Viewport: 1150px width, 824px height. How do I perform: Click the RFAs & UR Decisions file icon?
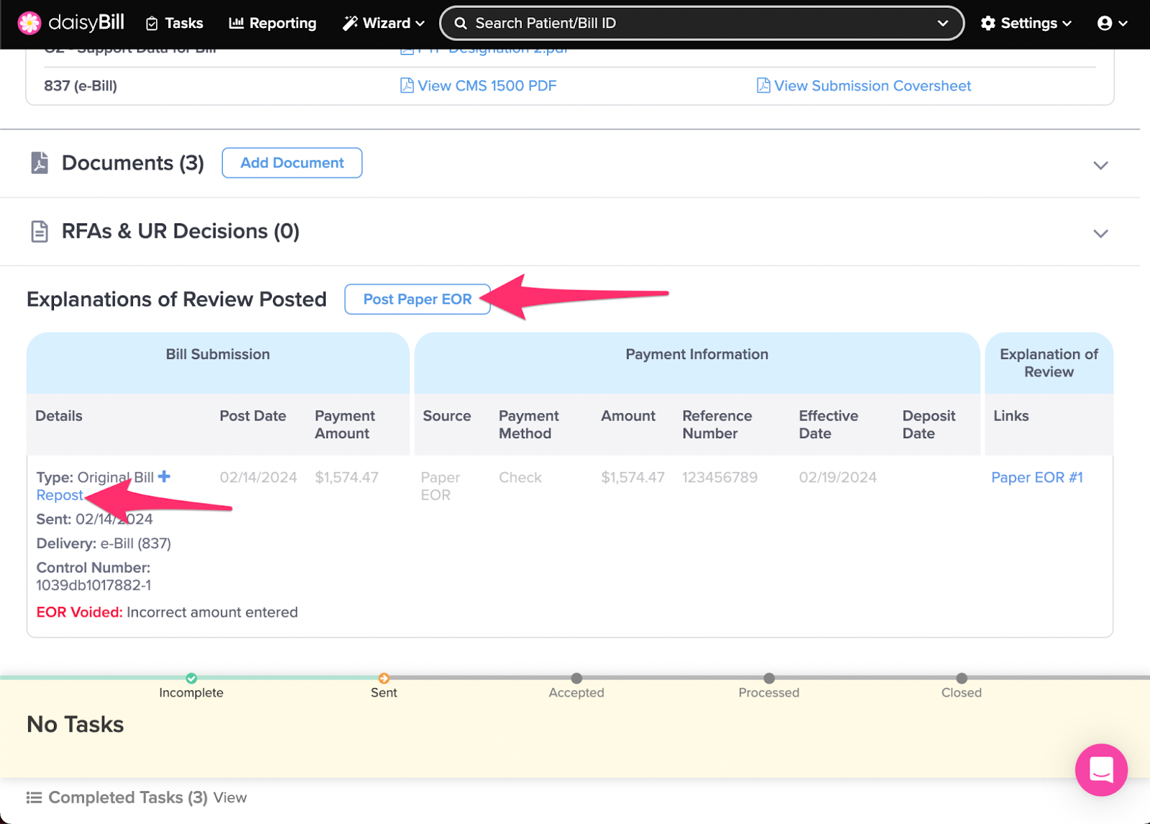click(40, 231)
